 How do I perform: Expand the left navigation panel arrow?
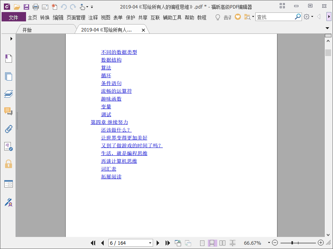[11, 39]
